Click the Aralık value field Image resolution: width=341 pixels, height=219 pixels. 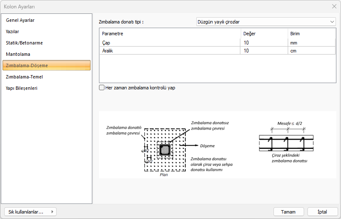pos(263,51)
